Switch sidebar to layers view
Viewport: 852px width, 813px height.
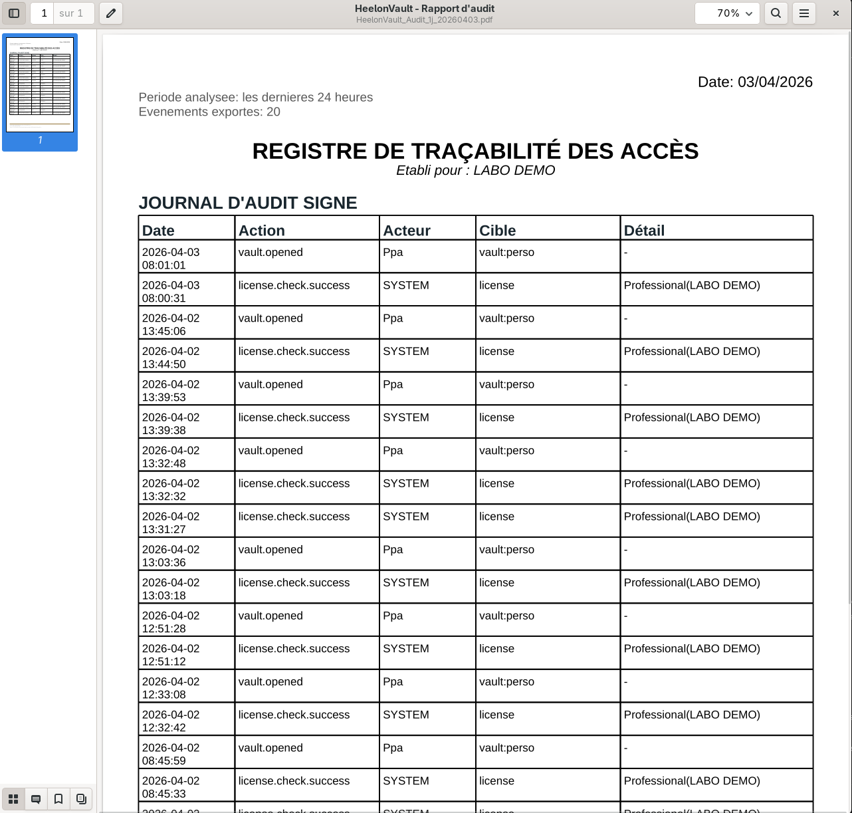81,799
